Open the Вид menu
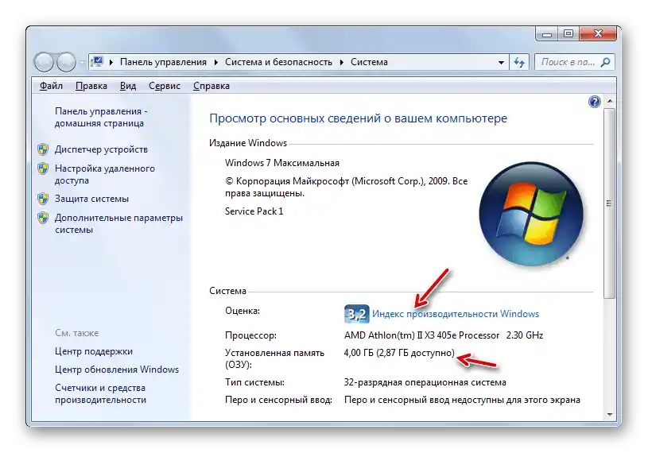 (x=128, y=86)
